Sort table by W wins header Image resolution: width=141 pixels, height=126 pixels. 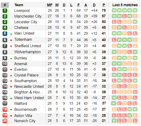tap(57, 5)
